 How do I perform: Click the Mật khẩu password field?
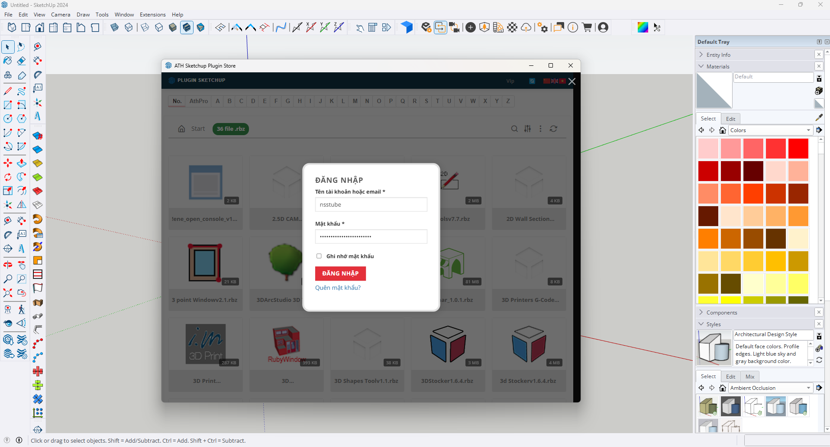[x=371, y=236]
